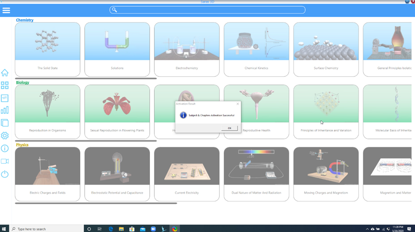
Task: Open the Physics subject heading
Action: [22, 145]
